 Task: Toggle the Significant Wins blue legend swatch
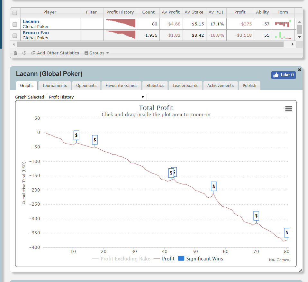point(181,258)
